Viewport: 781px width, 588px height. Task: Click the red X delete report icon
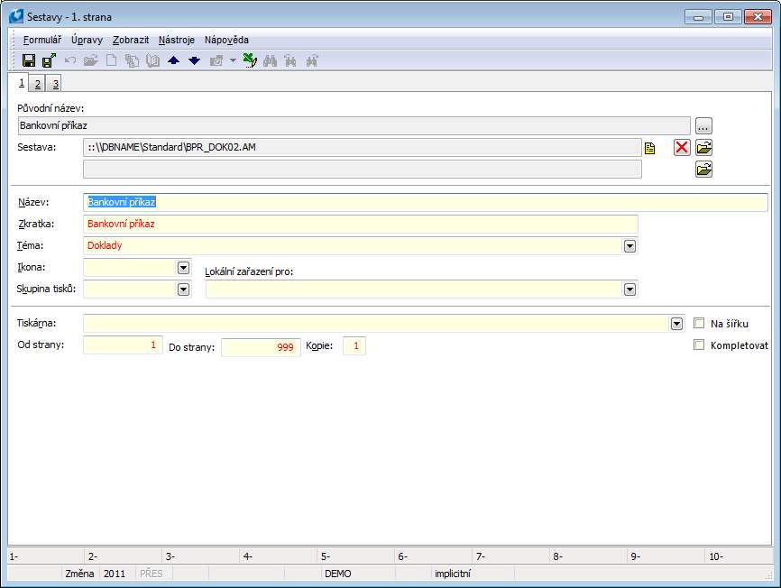pos(682,147)
